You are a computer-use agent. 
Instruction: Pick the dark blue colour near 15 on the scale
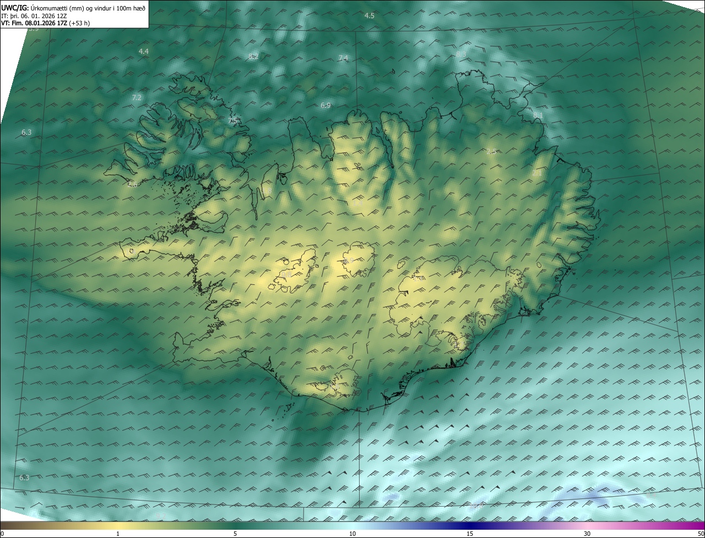[470, 526]
